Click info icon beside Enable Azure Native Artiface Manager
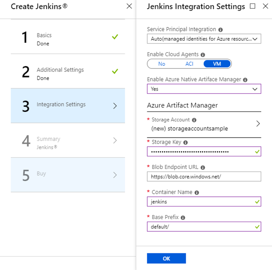Viewport: 272px width, 270px height. 245,80
